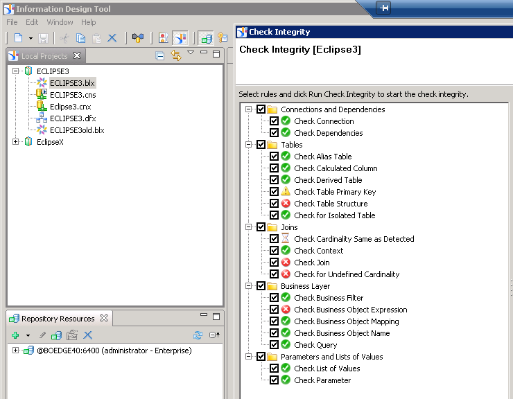Toggle the Repository Resources view toolbar icon
Viewport: 513px width, 399px height.
tap(207, 38)
